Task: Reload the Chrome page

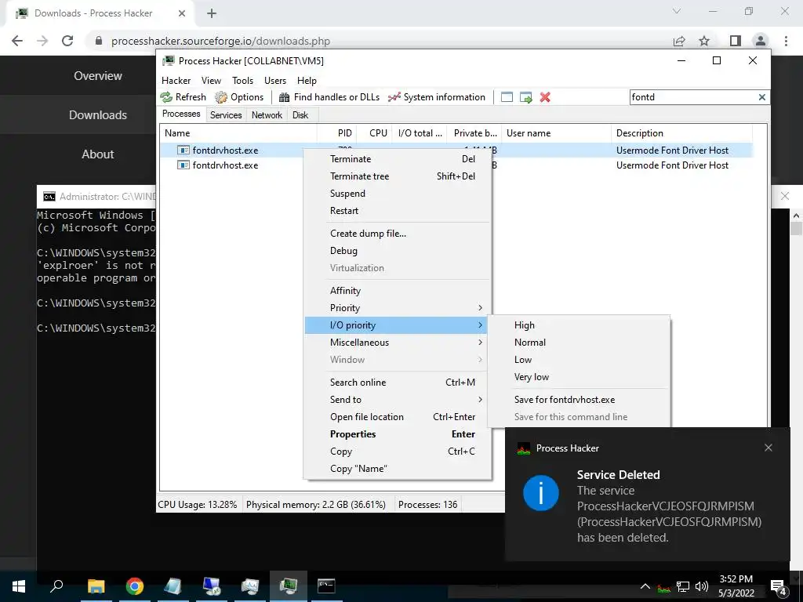Action: point(67,41)
